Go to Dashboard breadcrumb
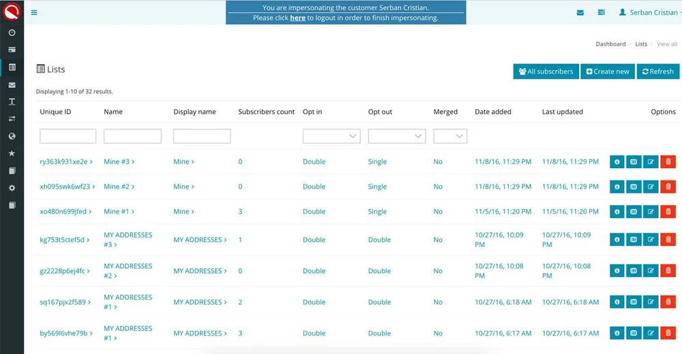 point(610,44)
